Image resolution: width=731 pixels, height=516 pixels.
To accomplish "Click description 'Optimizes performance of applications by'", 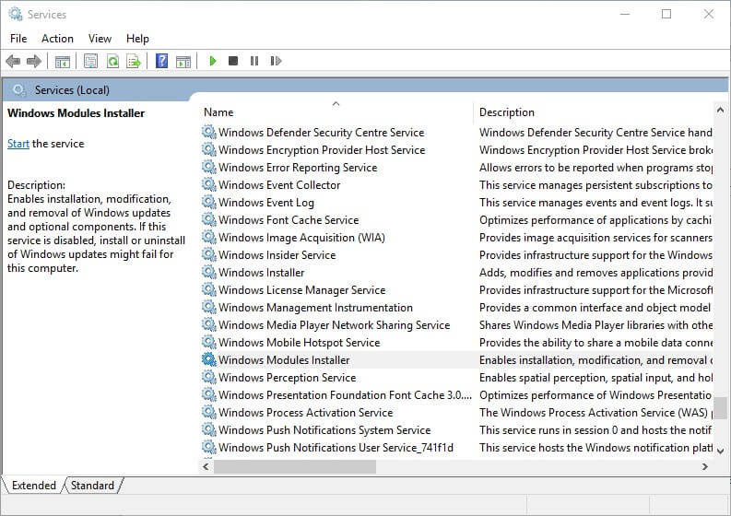I will click(x=595, y=219).
